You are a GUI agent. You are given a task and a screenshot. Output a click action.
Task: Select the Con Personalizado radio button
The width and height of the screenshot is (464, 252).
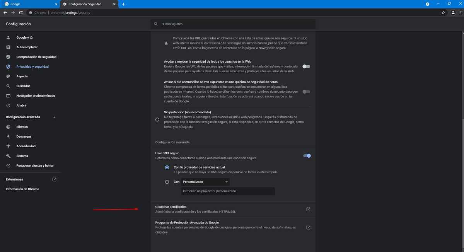tap(167, 182)
